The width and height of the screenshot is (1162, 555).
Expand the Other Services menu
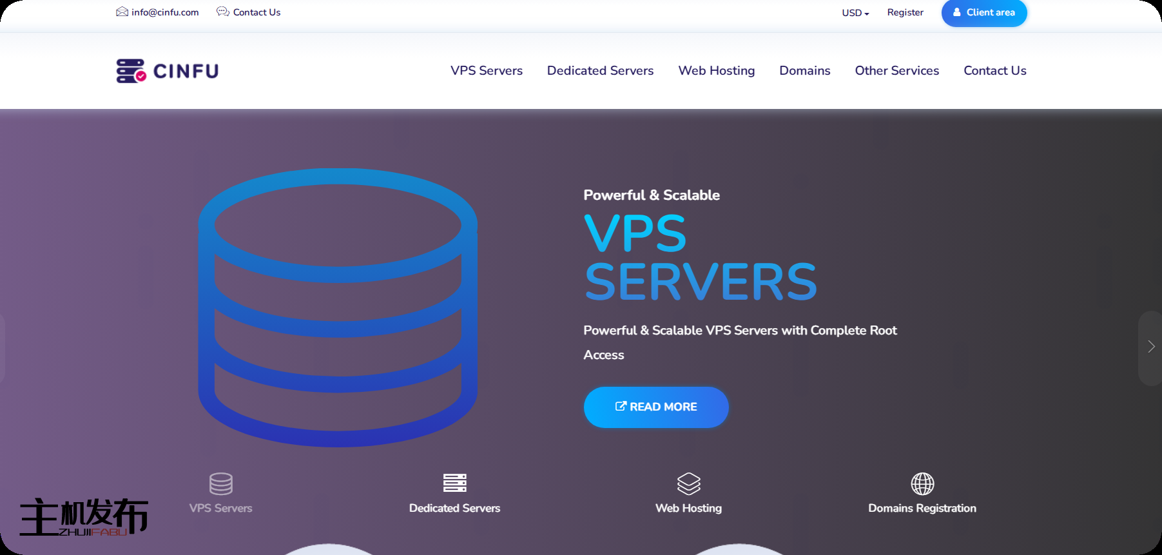point(896,71)
